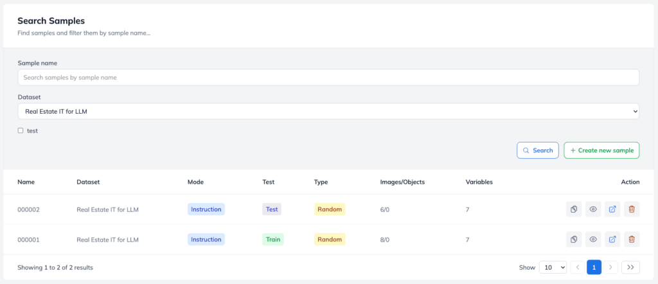The height and width of the screenshot is (284, 658).
Task: Focus the Sample name search field
Action: [x=328, y=77]
